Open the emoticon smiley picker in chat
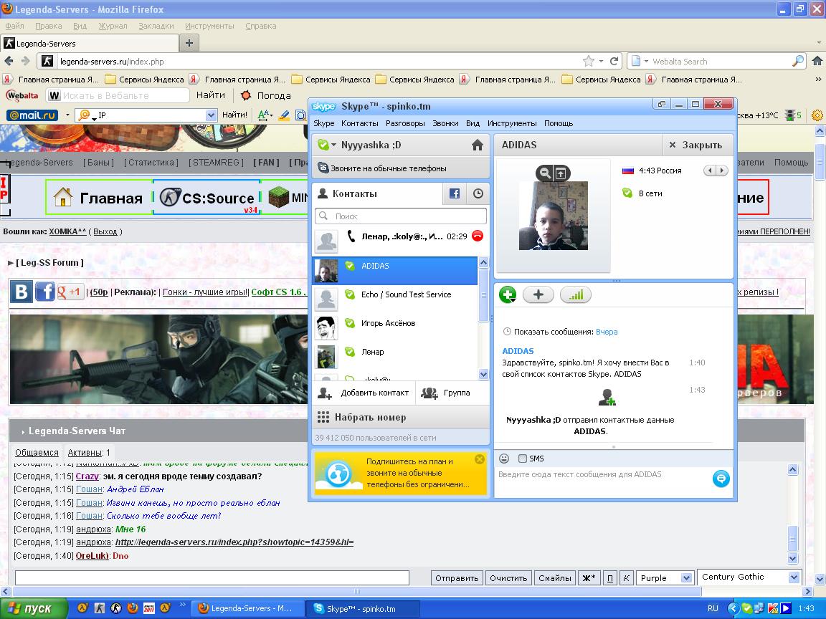Viewport: 826px width, 619px height. pyautogui.click(x=504, y=459)
